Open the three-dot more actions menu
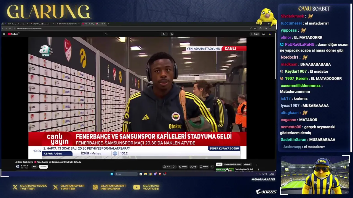Image resolution: width=353 pixels, height=198 pixels. tap(212, 167)
